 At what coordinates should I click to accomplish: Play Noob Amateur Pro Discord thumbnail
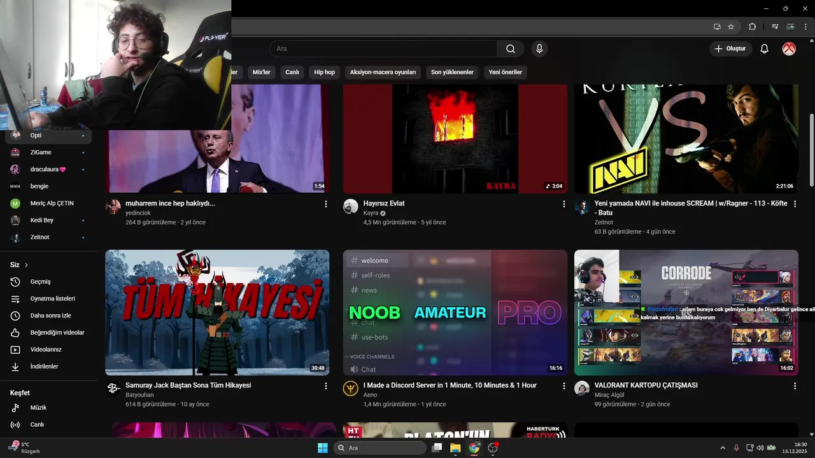click(455, 312)
